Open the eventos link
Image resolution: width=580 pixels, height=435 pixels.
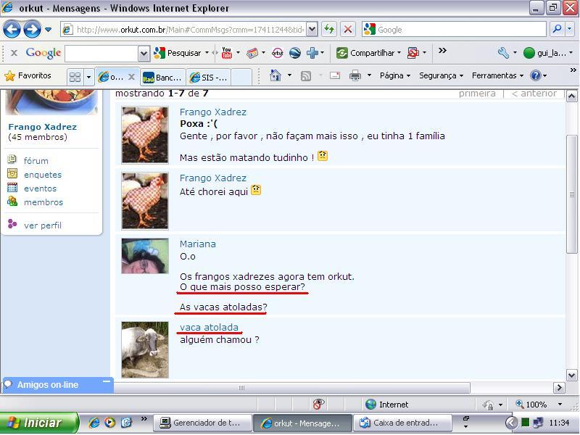(x=40, y=188)
